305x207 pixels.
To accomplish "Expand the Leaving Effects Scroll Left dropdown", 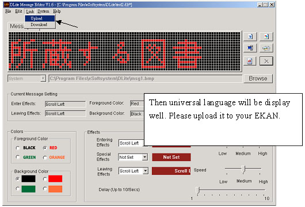I will pyautogui.click(x=145, y=171).
